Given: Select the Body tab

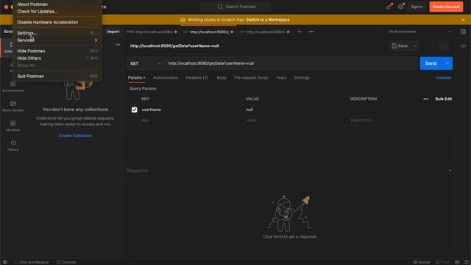Looking at the screenshot, I should (x=222, y=77).
